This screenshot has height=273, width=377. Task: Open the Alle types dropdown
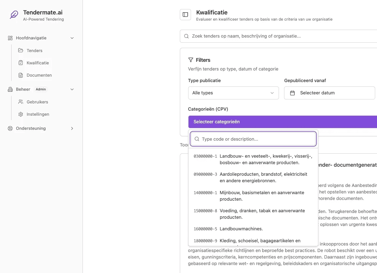[x=233, y=93]
